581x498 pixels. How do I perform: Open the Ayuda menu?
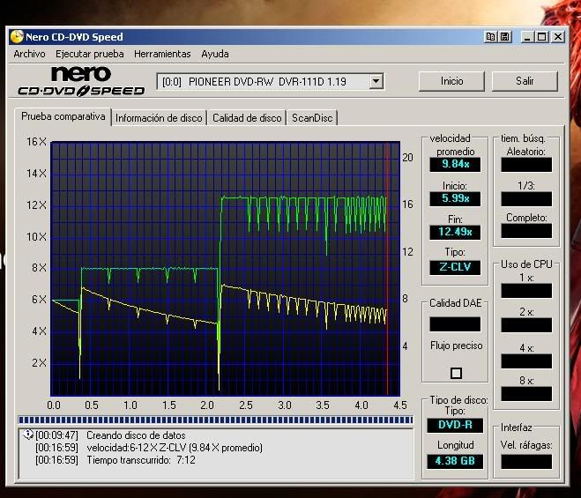pyautogui.click(x=215, y=54)
